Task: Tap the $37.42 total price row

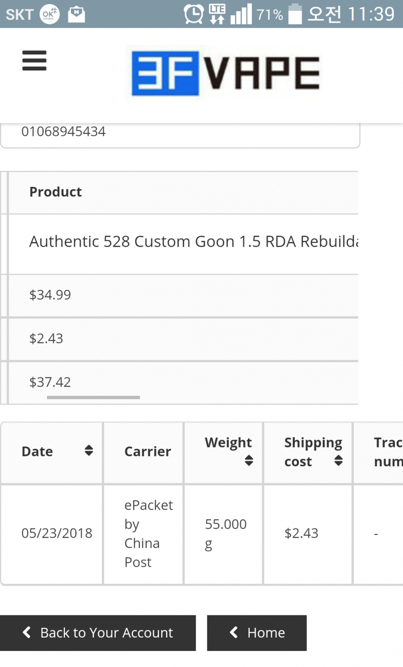Action: point(50,382)
